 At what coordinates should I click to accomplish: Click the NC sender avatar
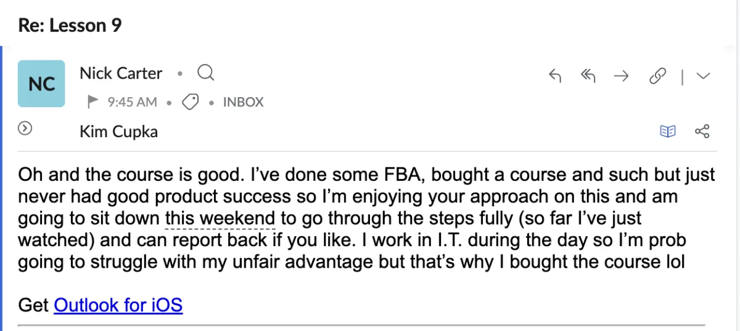point(41,84)
